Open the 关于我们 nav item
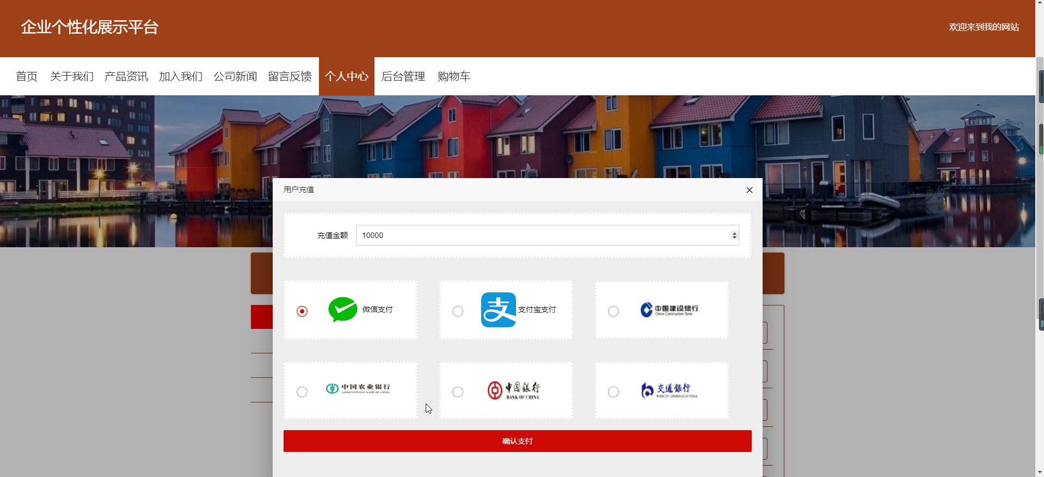The width and height of the screenshot is (1044, 477). pos(72,76)
